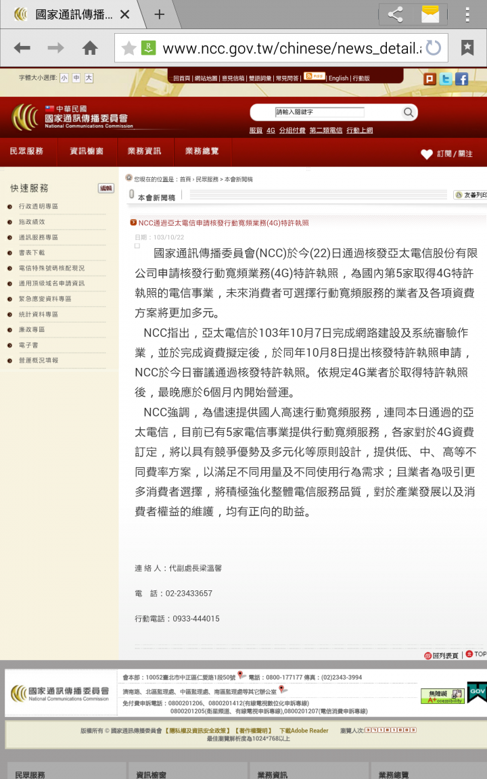Open the browser home page icon
Screen dimensions: 487x779
tap(90, 48)
